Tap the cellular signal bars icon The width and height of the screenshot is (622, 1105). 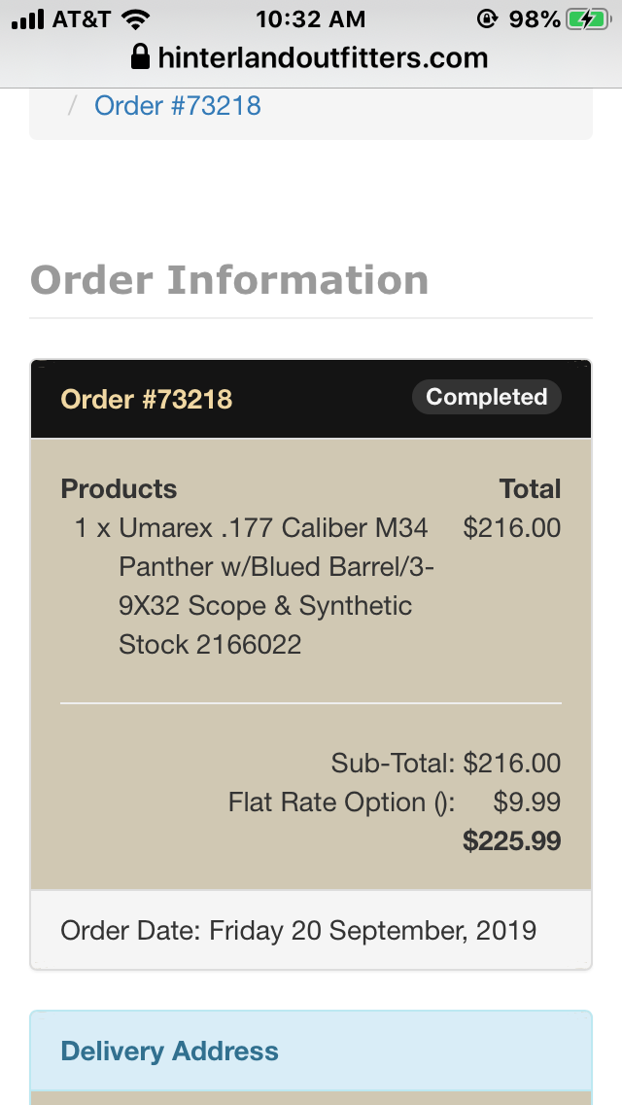27,19
